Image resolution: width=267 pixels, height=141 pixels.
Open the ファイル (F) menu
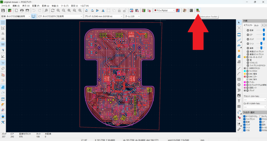click(x=6, y=6)
